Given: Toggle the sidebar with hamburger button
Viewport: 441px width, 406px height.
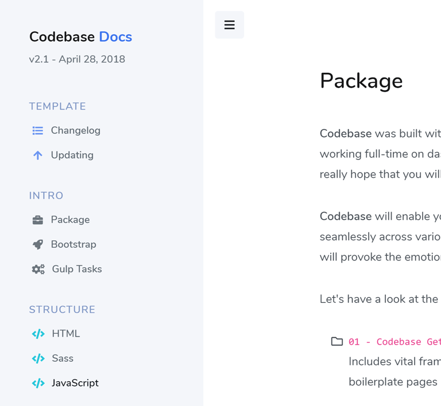Looking at the screenshot, I should 229,25.
